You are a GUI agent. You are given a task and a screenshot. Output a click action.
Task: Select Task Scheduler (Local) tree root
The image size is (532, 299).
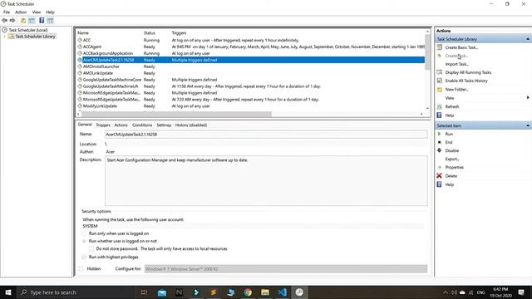point(27,30)
